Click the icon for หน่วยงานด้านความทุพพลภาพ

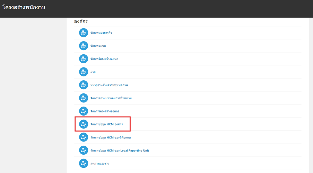tap(84, 85)
